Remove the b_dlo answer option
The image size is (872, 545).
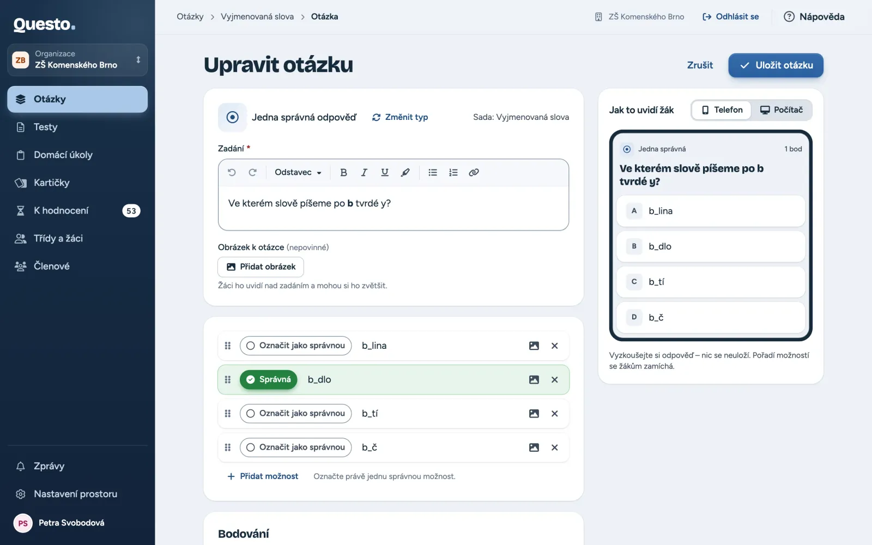[x=555, y=379]
